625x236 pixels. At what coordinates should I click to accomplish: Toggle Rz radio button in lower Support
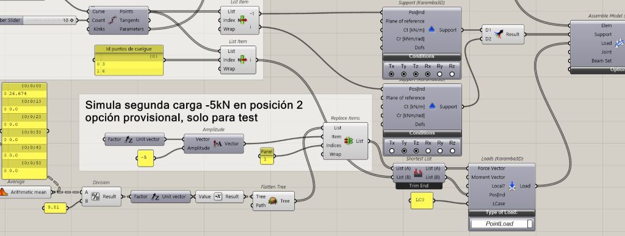(452, 151)
